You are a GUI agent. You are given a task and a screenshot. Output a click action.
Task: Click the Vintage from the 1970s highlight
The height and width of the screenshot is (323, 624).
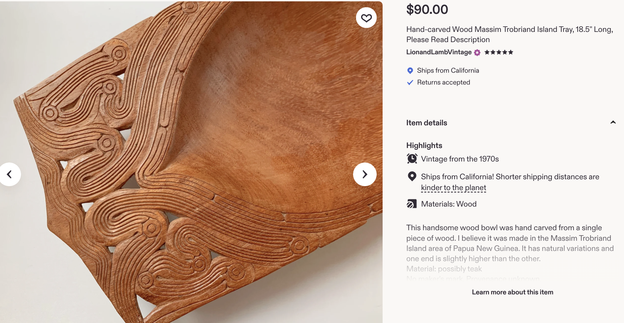(460, 159)
